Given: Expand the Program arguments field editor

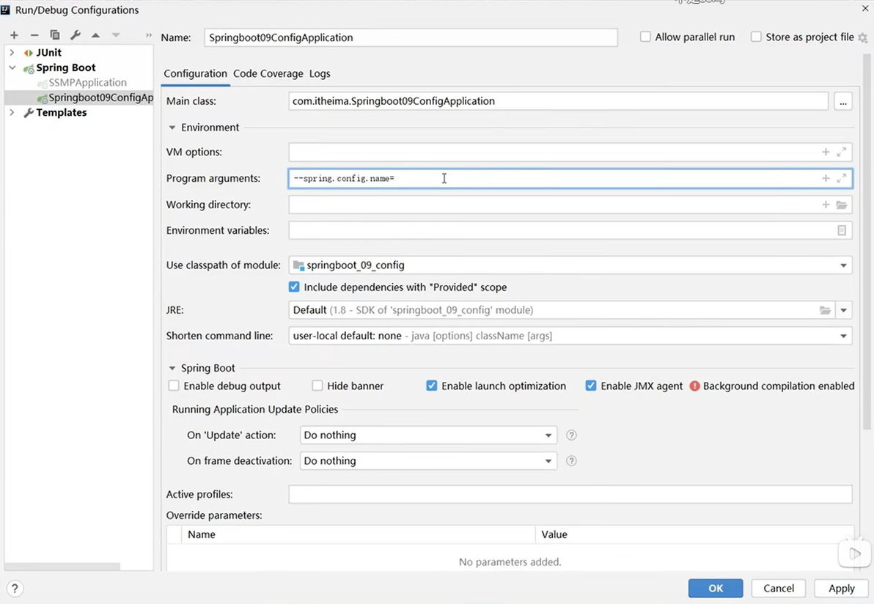Looking at the screenshot, I should pyautogui.click(x=842, y=178).
